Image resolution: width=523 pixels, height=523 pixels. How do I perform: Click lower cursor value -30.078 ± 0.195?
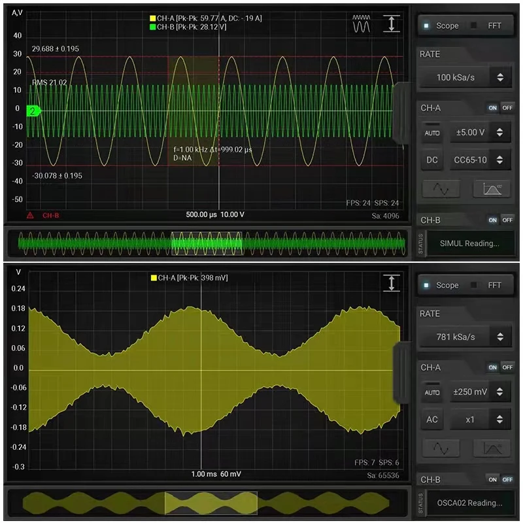point(57,176)
